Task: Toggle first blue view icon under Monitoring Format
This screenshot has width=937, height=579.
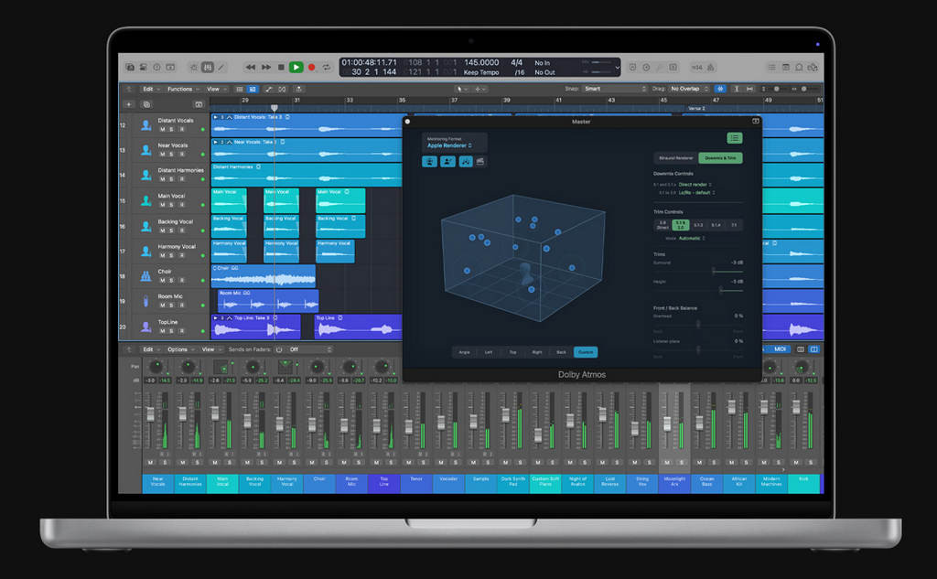Action: (x=429, y=161)
